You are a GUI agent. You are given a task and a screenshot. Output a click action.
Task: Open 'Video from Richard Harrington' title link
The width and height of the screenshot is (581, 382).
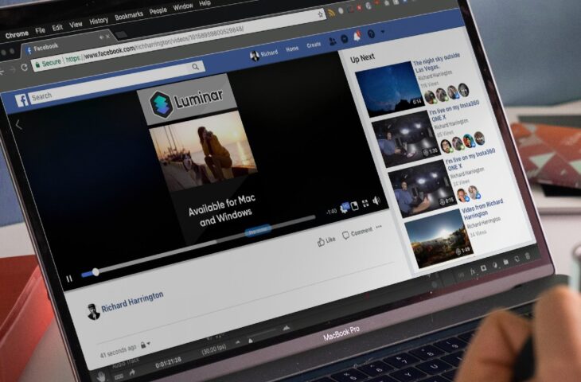point(483,209)
